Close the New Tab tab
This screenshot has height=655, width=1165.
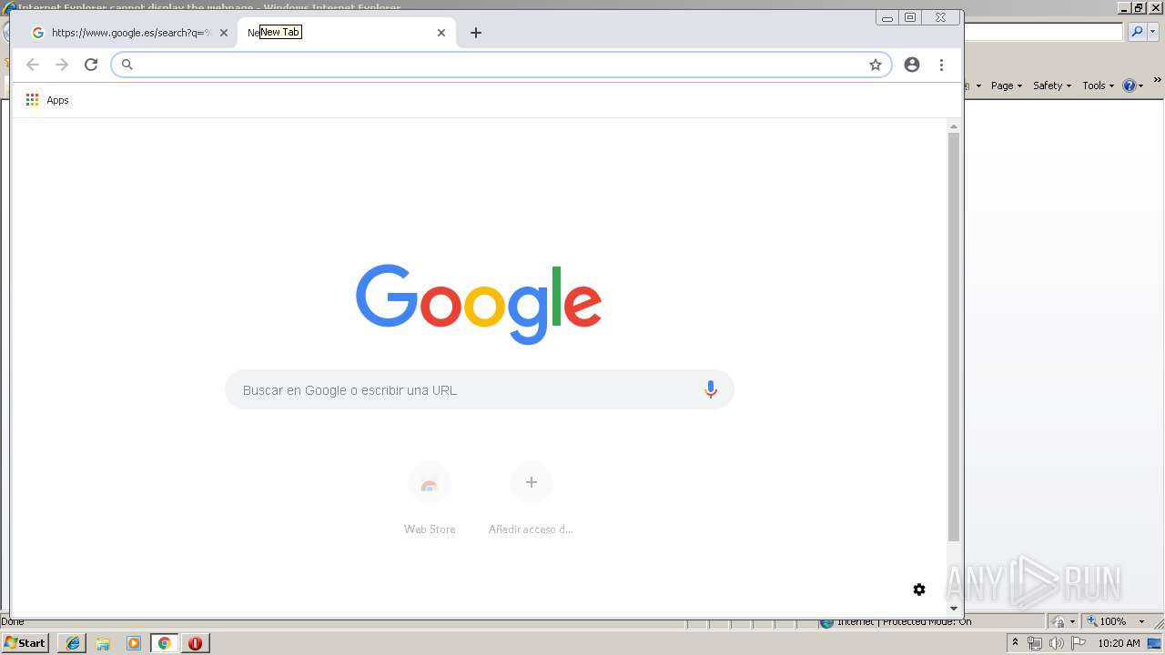click(441, 33)
